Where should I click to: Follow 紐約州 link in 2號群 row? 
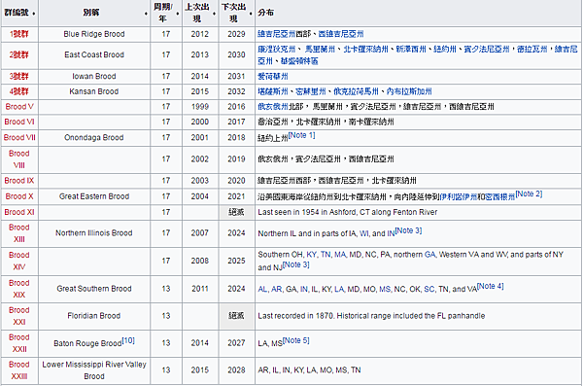pos(445,50)
